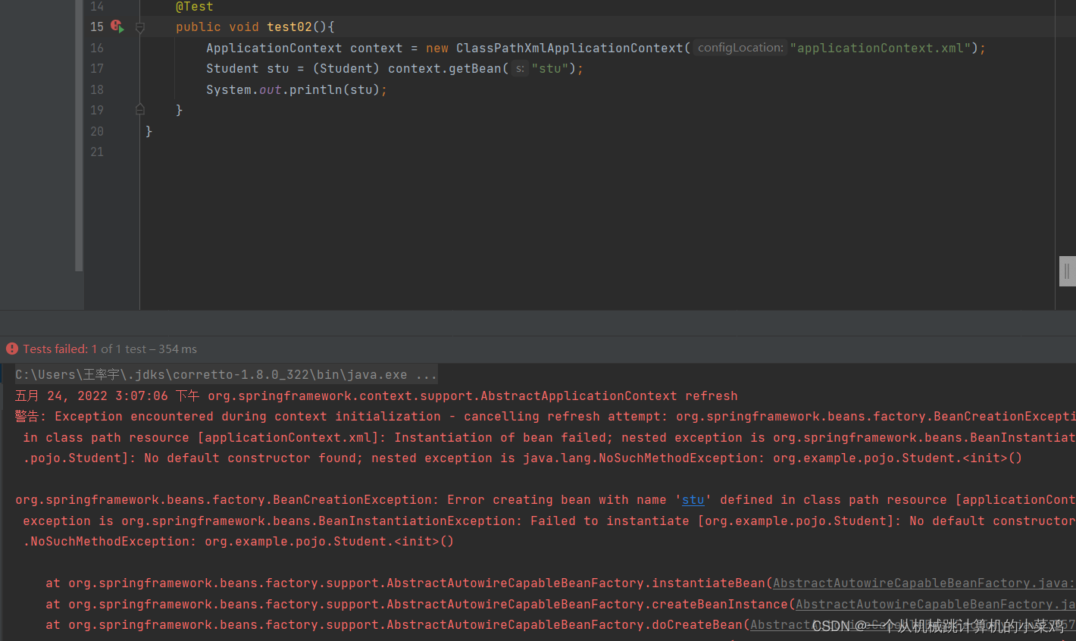
Task: Click line number 18 in the gutter
Action: coord(96,89)
